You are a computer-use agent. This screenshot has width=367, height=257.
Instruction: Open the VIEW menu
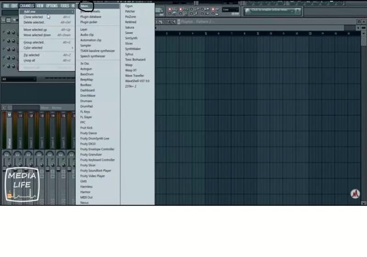pos(40,5)
